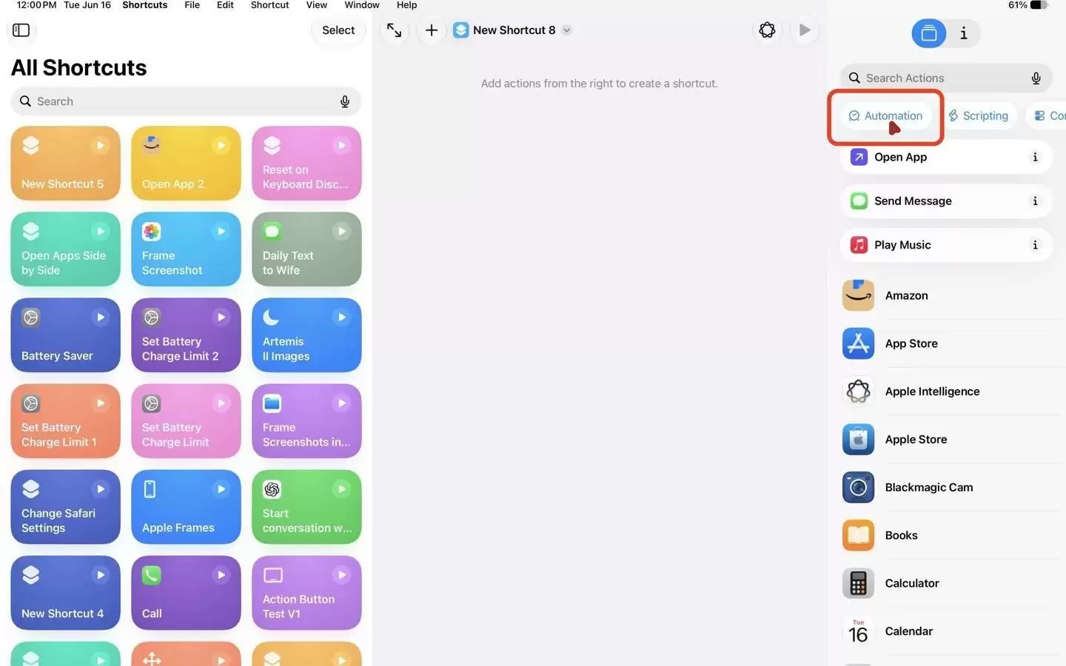Run the Battery Saver shortcut
Viewport: 1066px width, 666px height.
point(100,317)
